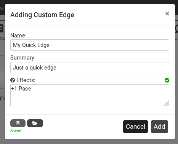Grab the Effects textarea resize handle
The image size is (178, 144).
point(167,103)
